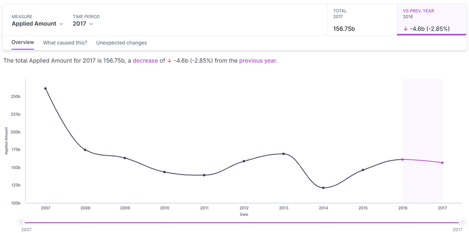Click the chevron next to Applied Amount

(61, 24)
